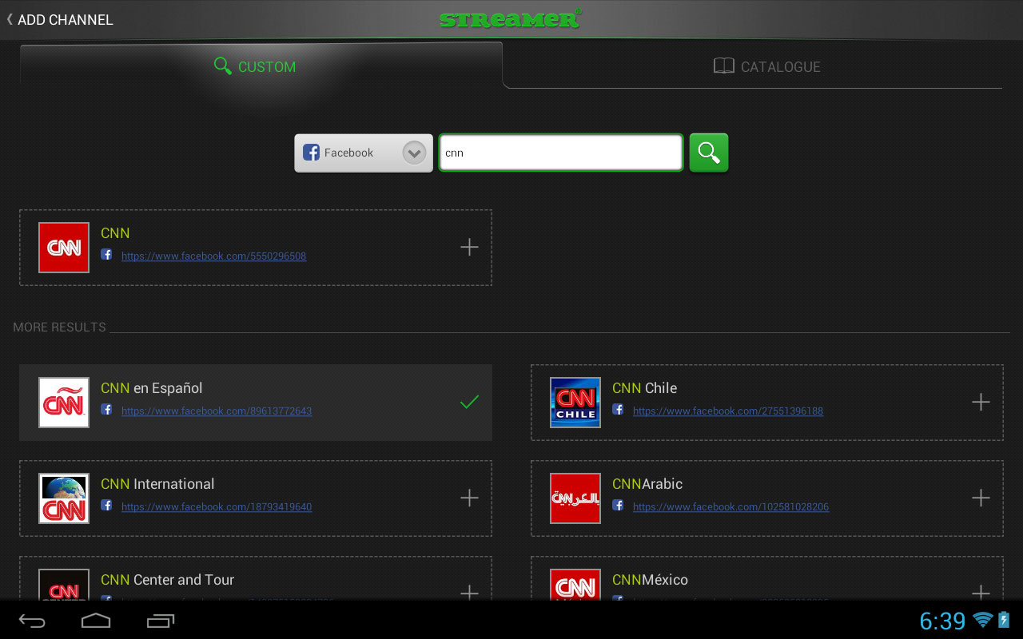Select the CNNMéxico title
The image size is (1023, 639).
click(650, 580)
